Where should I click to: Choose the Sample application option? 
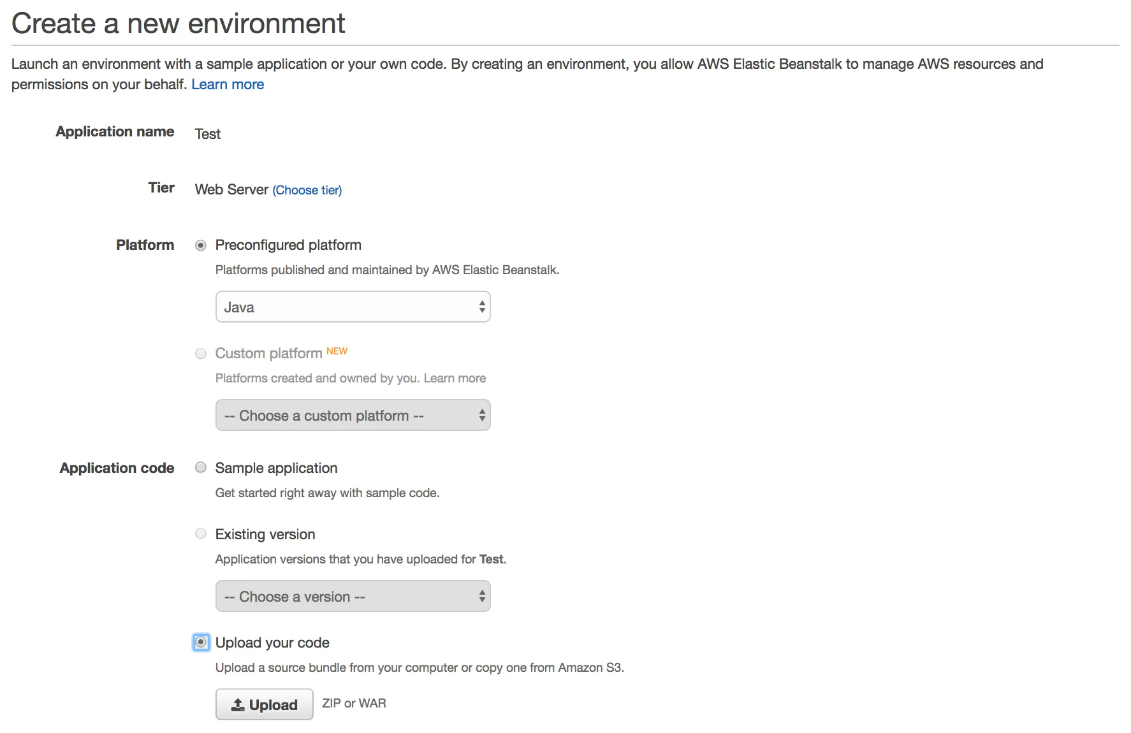201,468
